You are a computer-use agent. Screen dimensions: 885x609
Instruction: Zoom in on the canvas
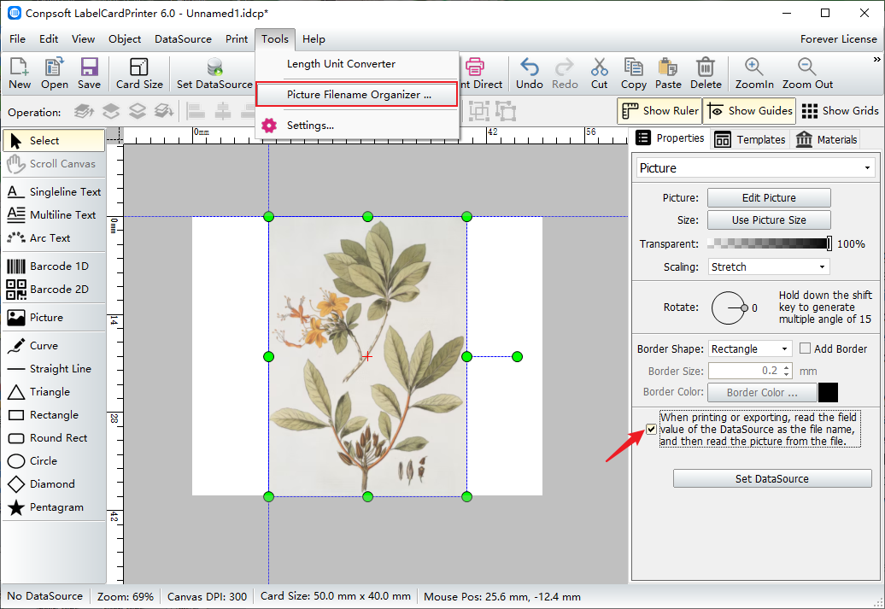click(x=754, y=73)
